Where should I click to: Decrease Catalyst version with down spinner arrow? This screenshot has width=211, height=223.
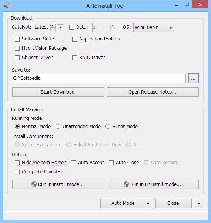pyautogui.click(x=53, y=29)
